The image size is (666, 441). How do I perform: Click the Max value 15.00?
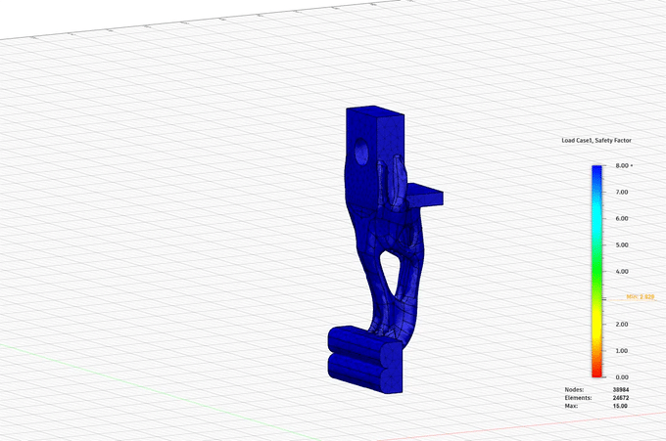coord(620,406)
